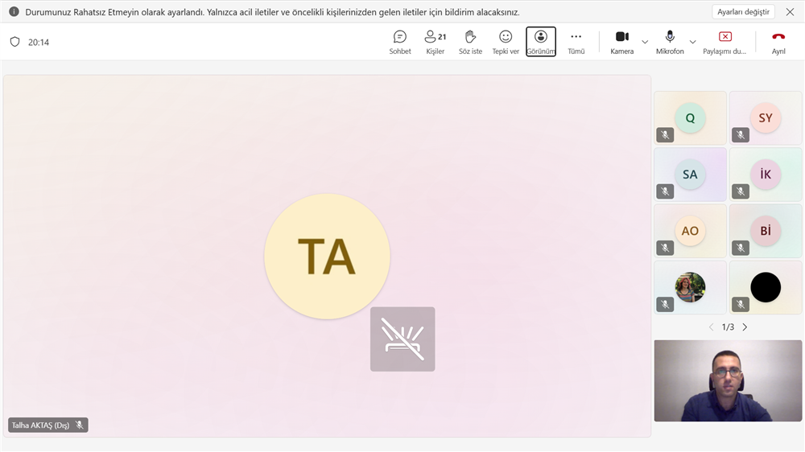Click the self-view video preview
This screenshot has height=452, width=805.
pos(728,380)
